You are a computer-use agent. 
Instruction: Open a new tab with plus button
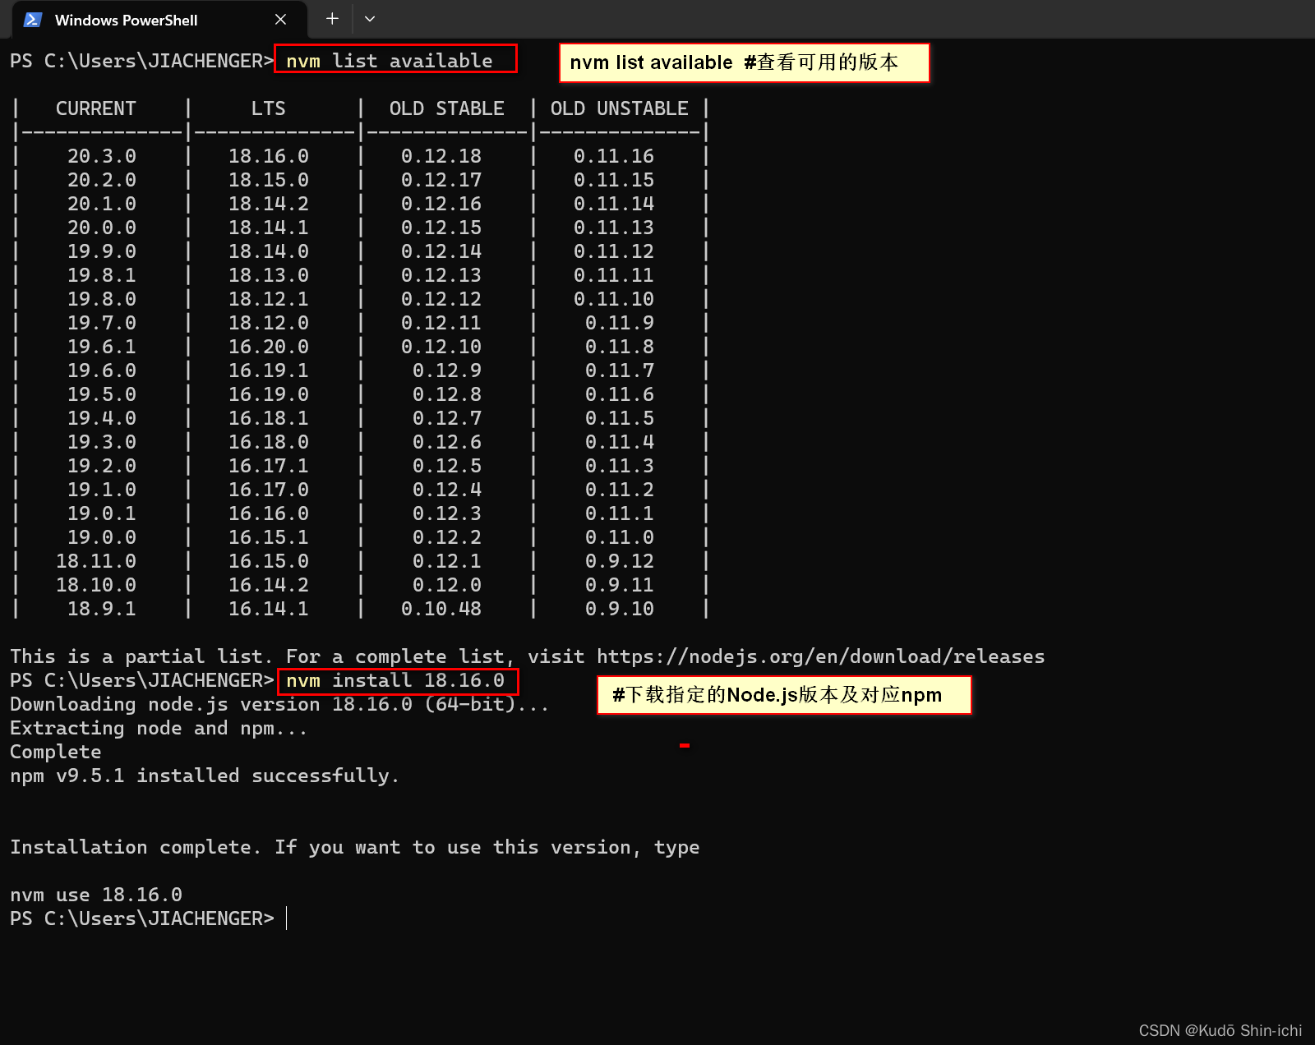point(332,19)
